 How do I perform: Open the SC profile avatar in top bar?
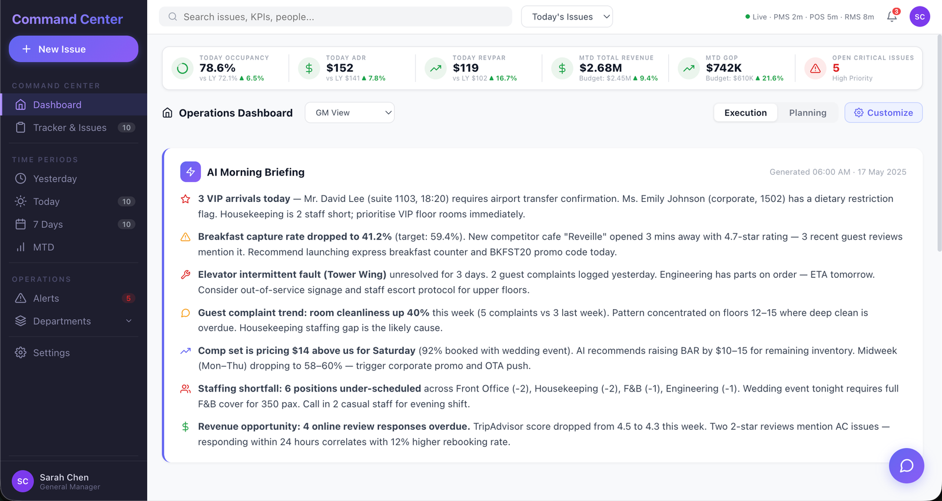tap(920, 16)
